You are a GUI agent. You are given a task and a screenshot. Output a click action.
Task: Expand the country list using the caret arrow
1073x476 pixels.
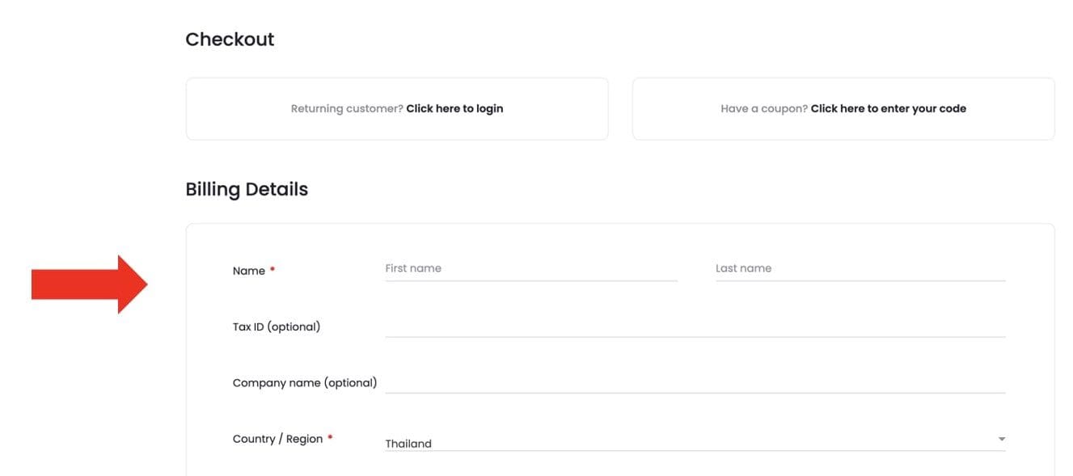(1001, 439)
